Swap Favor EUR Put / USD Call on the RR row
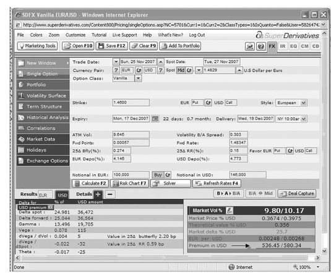The image size is (331, 275). click(x=290, y=151)
